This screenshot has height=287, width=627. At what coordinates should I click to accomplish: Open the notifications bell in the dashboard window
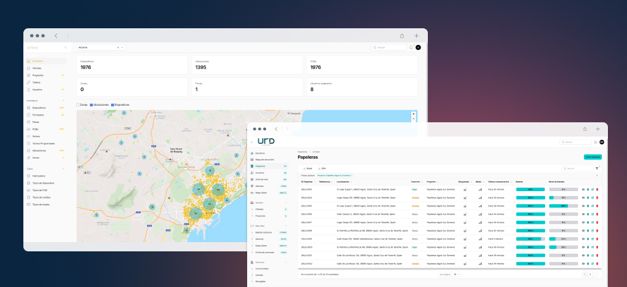point(411,47)
